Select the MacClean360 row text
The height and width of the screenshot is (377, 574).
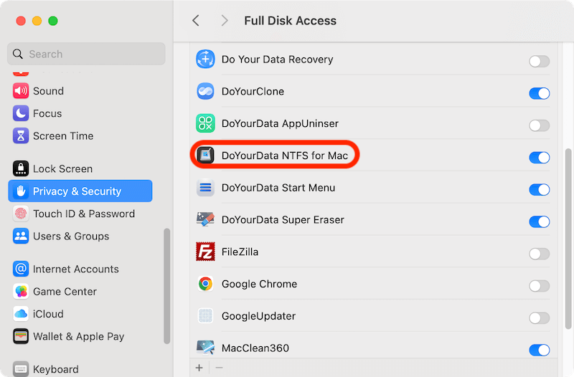(x=255, y=348)
